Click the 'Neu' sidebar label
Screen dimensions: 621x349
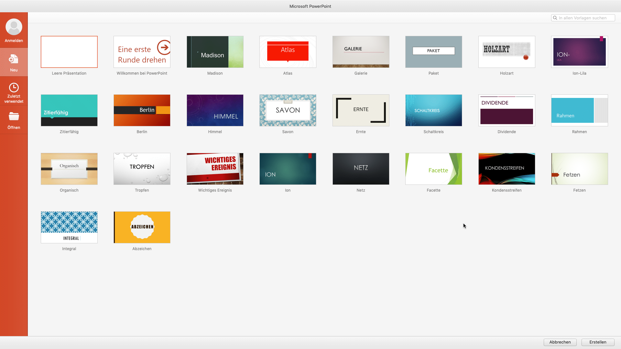[x=14, y=70]
